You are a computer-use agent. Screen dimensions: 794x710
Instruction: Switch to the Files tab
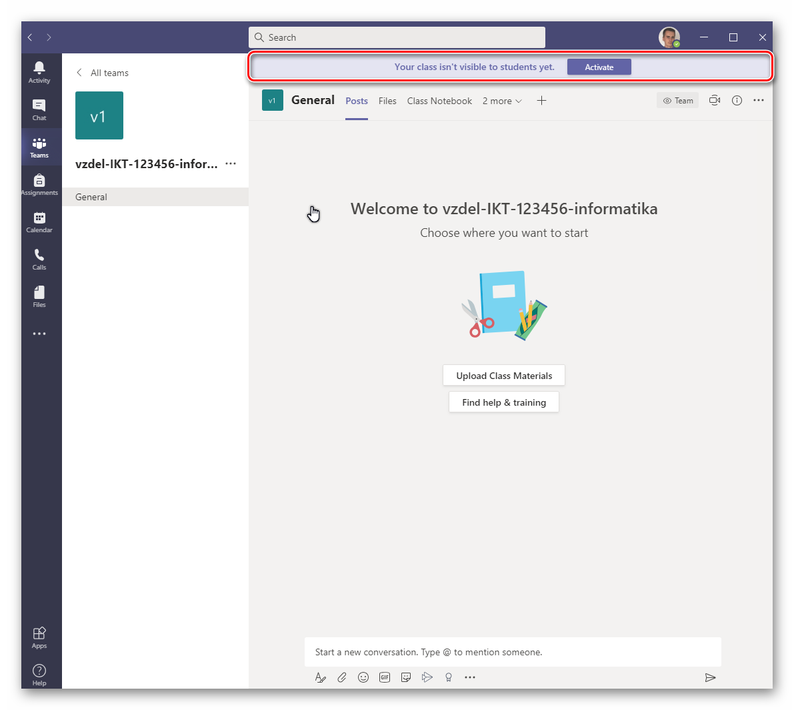pos(387,101)
